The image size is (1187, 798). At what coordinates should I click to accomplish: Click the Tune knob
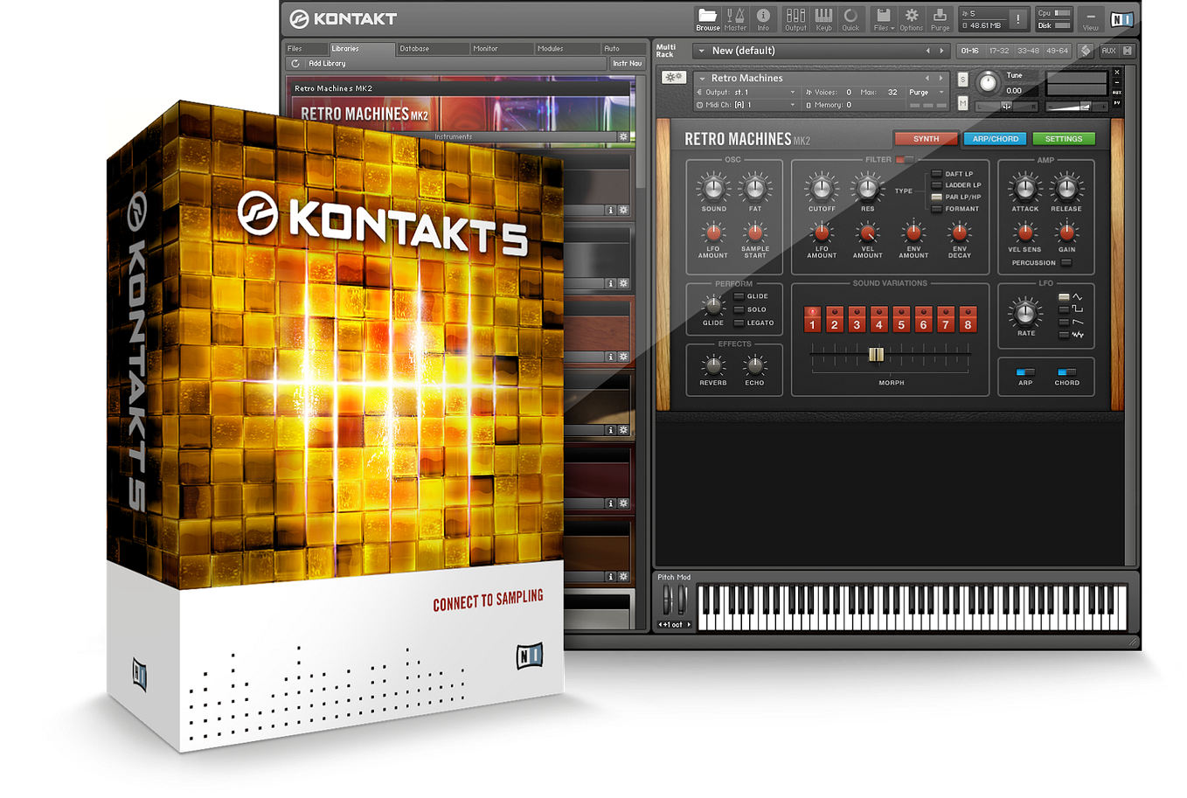click(x=988, y=83)
